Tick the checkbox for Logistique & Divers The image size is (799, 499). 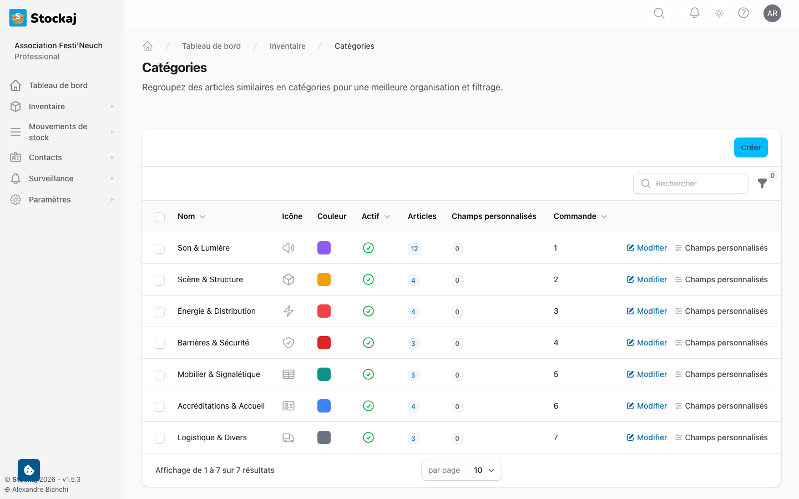click(160, 439)
